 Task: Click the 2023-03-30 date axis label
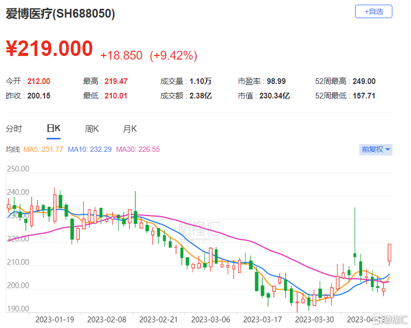tap(315, 320)
